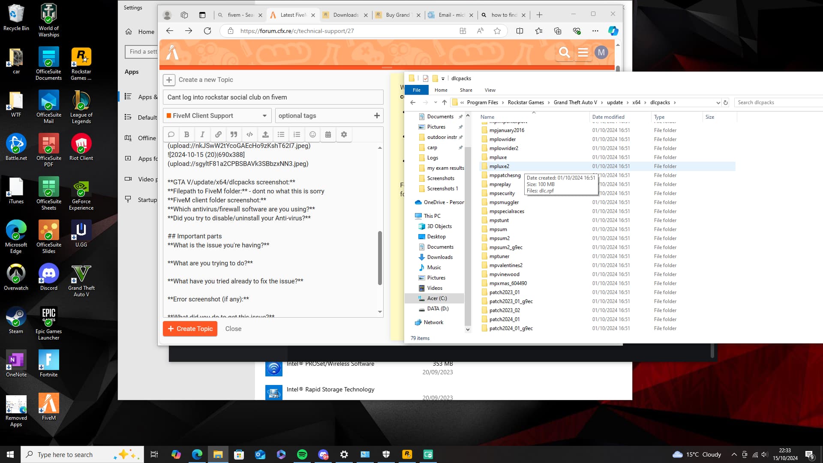Open the Rockstar Games Launcher taskbar icon

(407, 454)
